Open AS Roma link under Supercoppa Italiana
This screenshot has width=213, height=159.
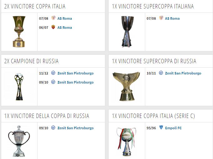click(172, 18)
